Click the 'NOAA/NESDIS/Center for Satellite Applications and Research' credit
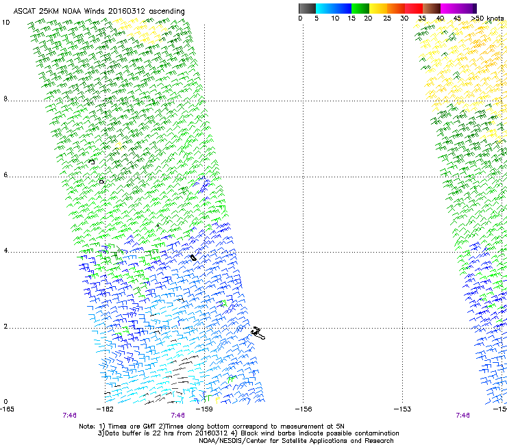The width and height of the screenshot is (507, 445). [296, 441]
